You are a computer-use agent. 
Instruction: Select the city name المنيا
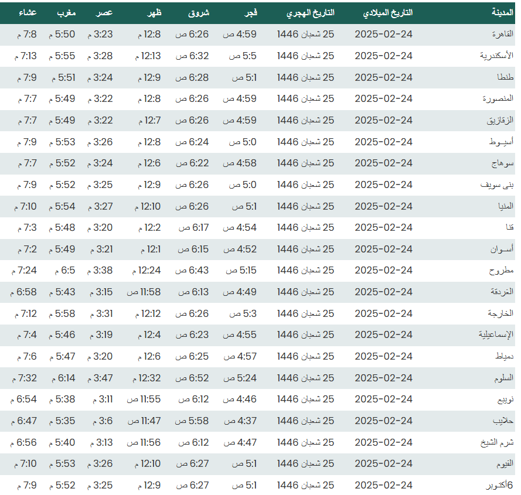(506, 206)
